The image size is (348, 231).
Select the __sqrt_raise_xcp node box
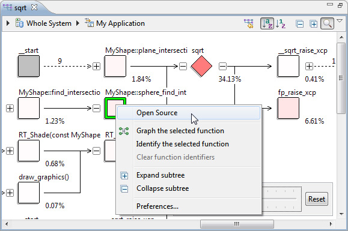pos(288,66)
